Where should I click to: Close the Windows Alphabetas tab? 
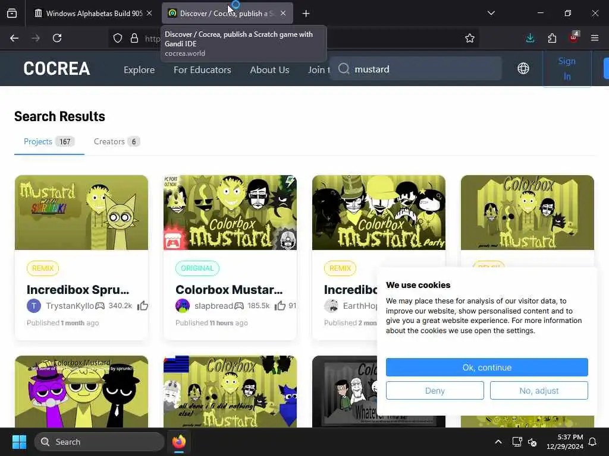click(x=149, y=14)
